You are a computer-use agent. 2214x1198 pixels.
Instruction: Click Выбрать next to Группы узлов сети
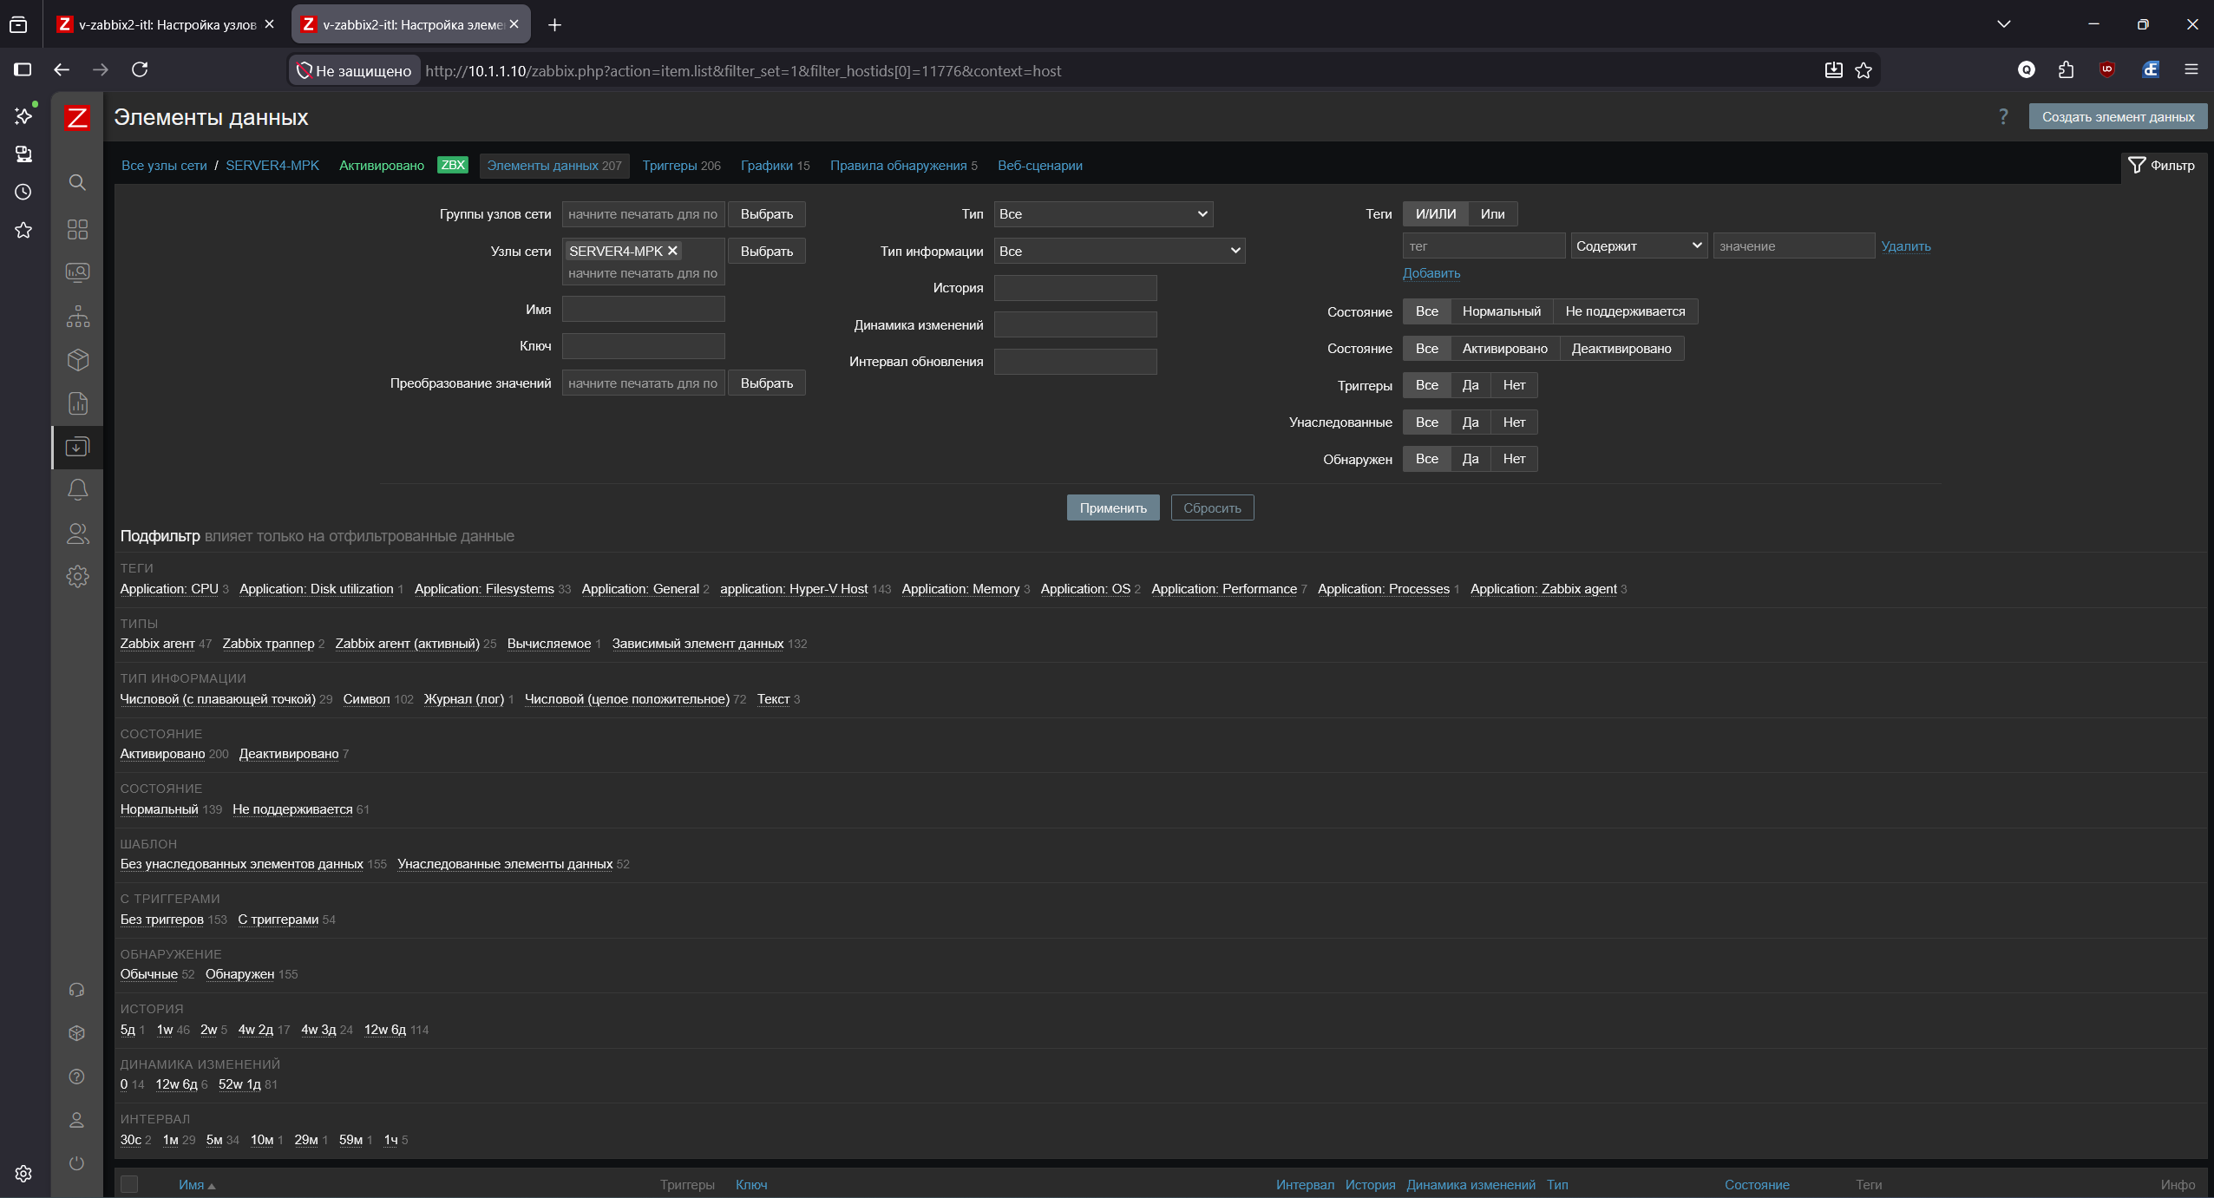766,214
